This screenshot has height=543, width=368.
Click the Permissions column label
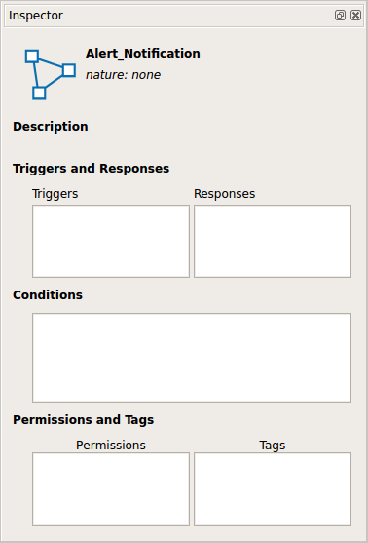111,445
